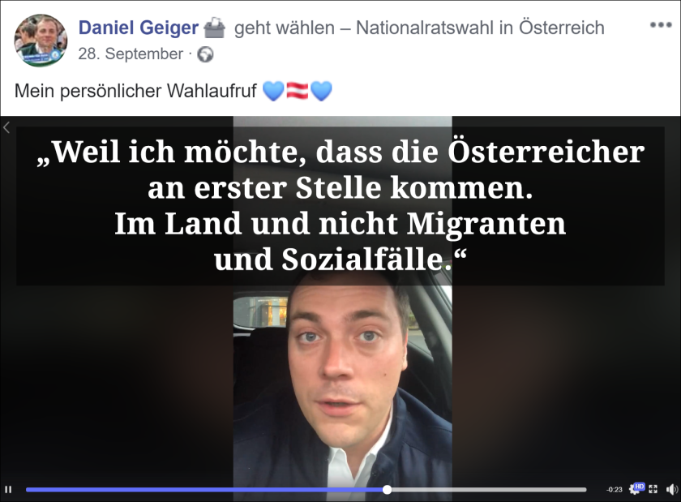Click the HD quality badge

point(640,487)
